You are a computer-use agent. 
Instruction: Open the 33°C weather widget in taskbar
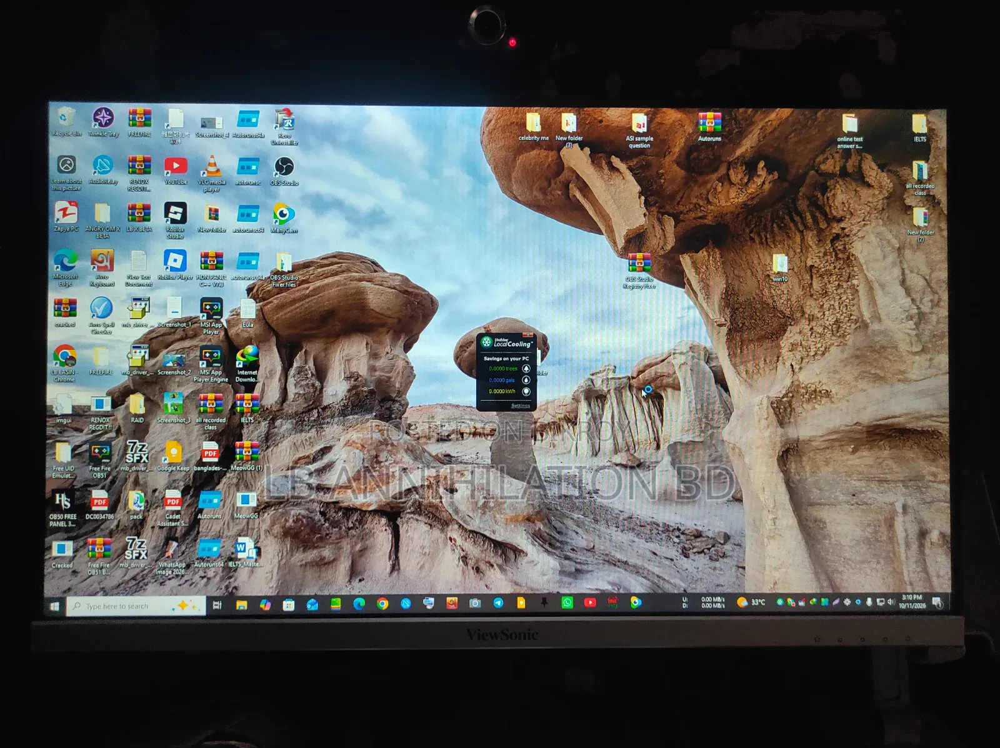click(751, 602)
